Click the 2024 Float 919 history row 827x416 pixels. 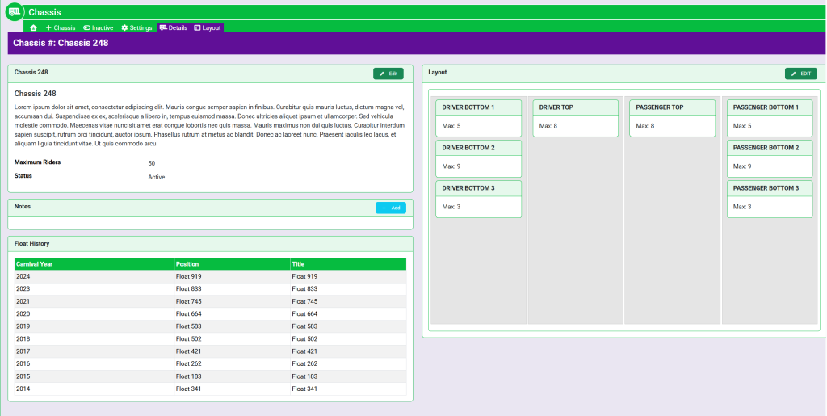[210, 276]
